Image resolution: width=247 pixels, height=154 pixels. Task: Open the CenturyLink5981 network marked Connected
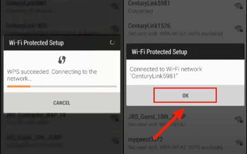(185, 7)
